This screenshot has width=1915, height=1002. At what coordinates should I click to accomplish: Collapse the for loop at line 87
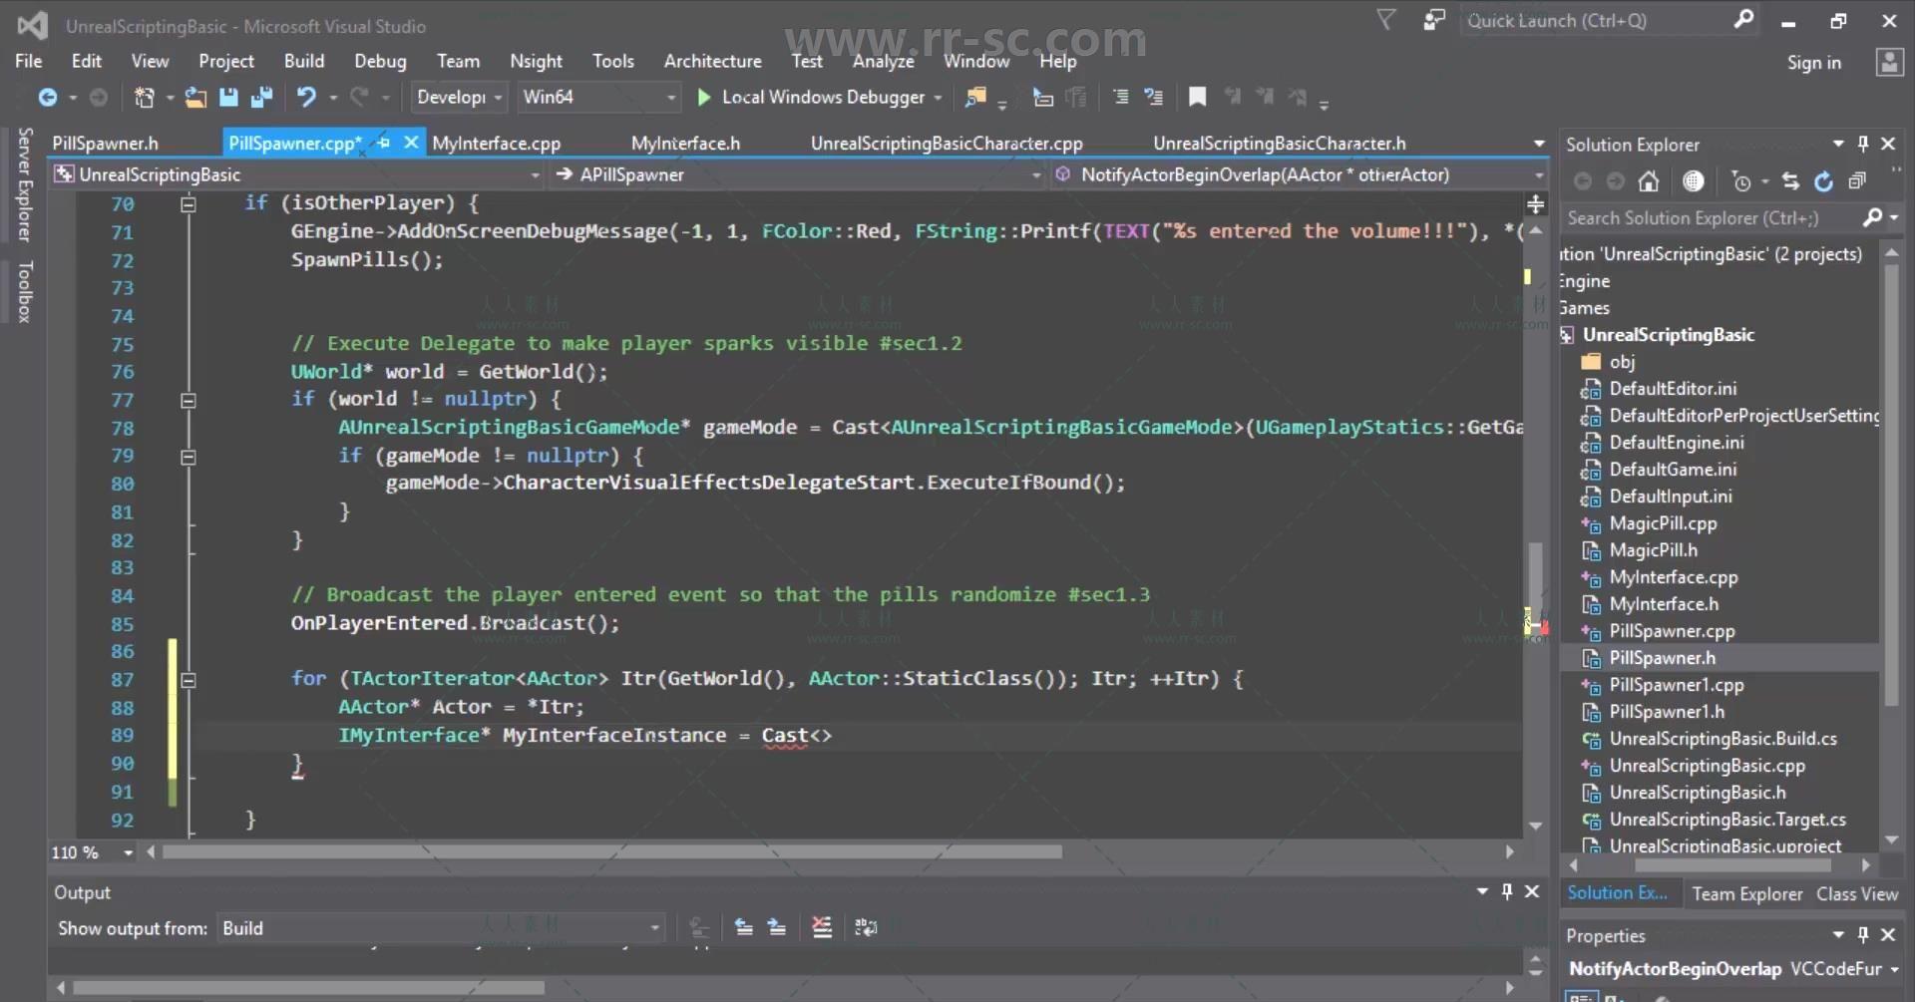[x=189, y=680]
